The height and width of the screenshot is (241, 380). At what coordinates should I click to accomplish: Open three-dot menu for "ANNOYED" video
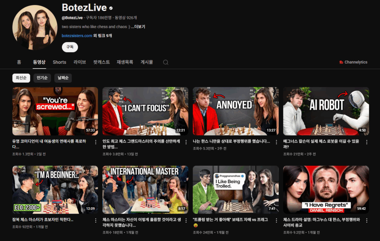pyautogui.click(x=276, y=142)
